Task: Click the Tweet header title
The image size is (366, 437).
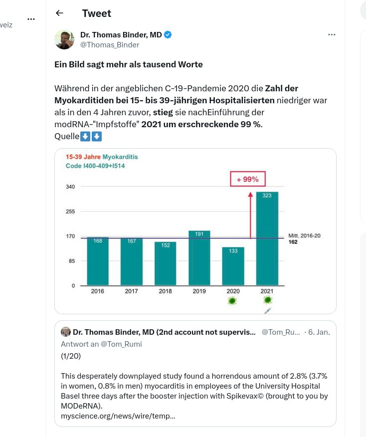Action: click(97, 13)
